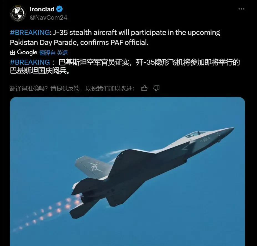Click the English tweet text body
This screenshot has width=257, height=246.
pyautogui.click(x=115, y=37)
